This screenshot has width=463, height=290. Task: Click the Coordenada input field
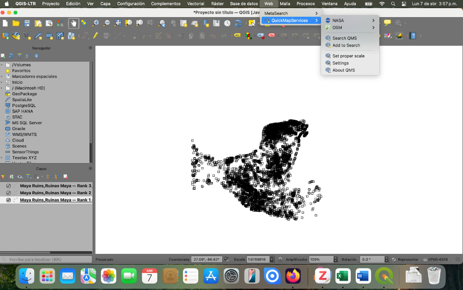click(206, 259)
